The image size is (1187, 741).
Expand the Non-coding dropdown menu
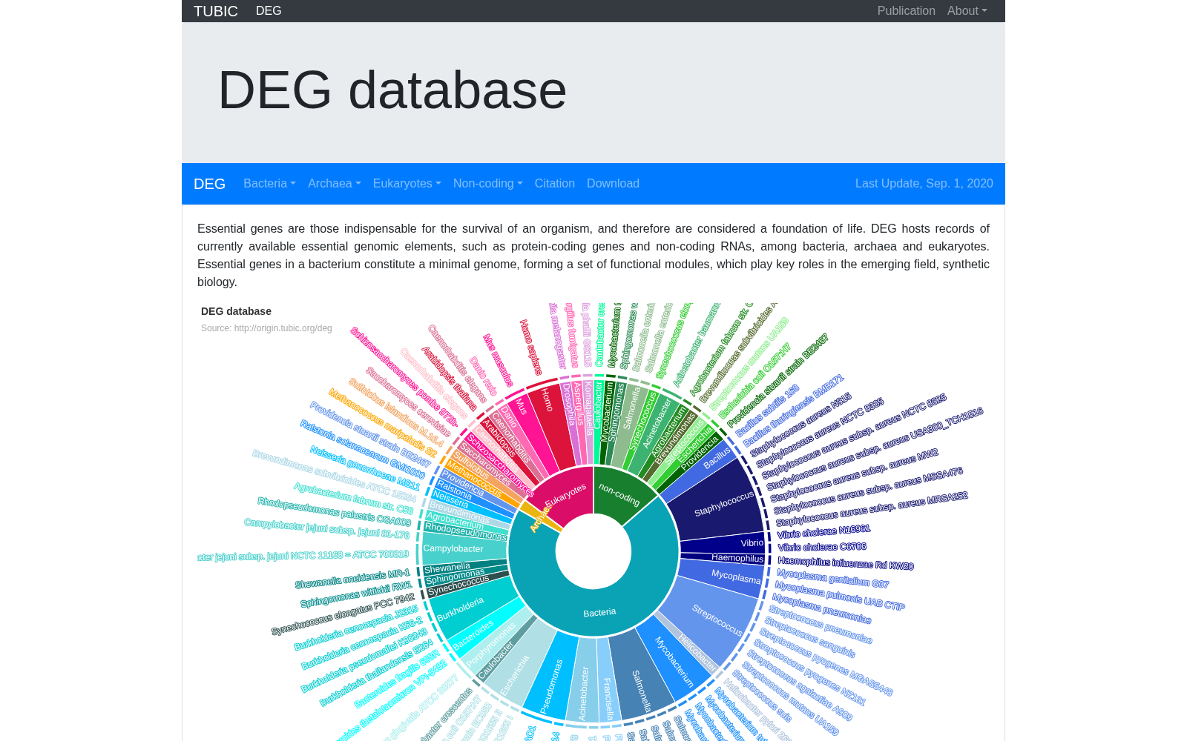487,184
